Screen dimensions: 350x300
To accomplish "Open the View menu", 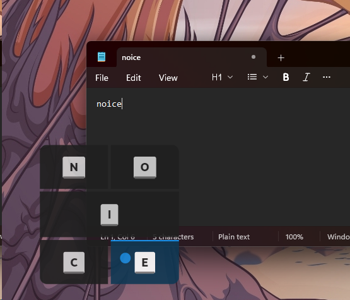I will 168,78.
